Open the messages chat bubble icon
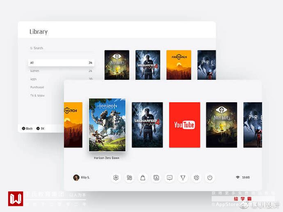 click(169, 178)
